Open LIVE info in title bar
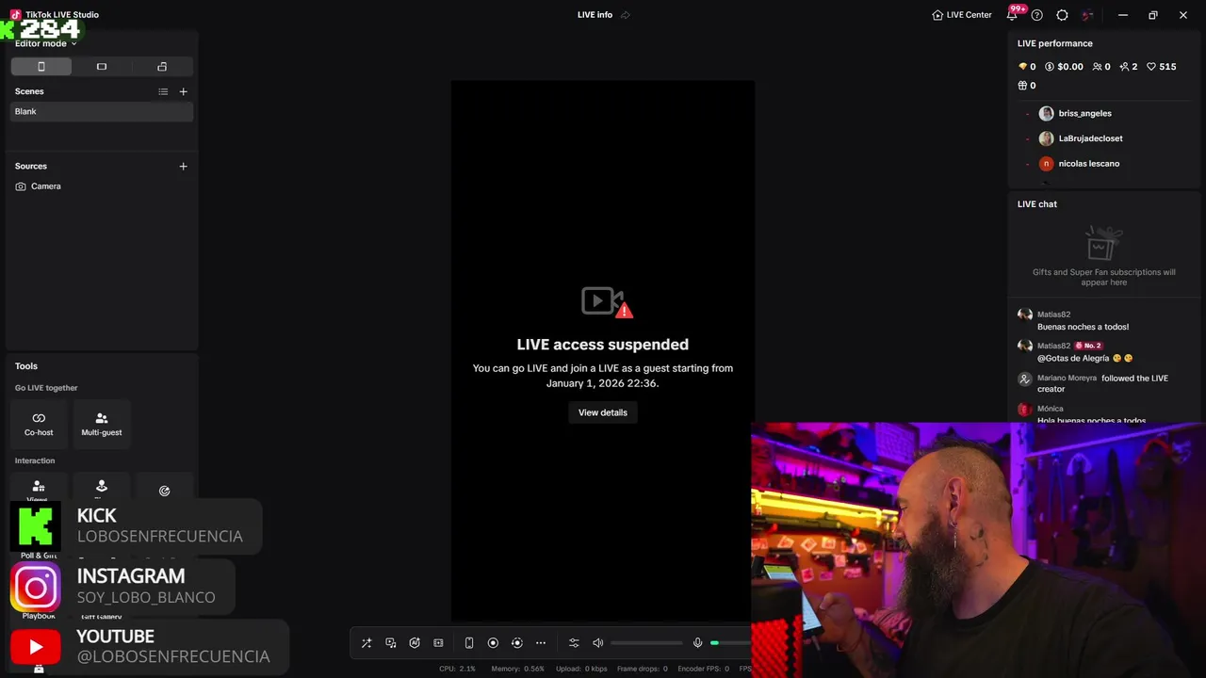 coord(595,15)
